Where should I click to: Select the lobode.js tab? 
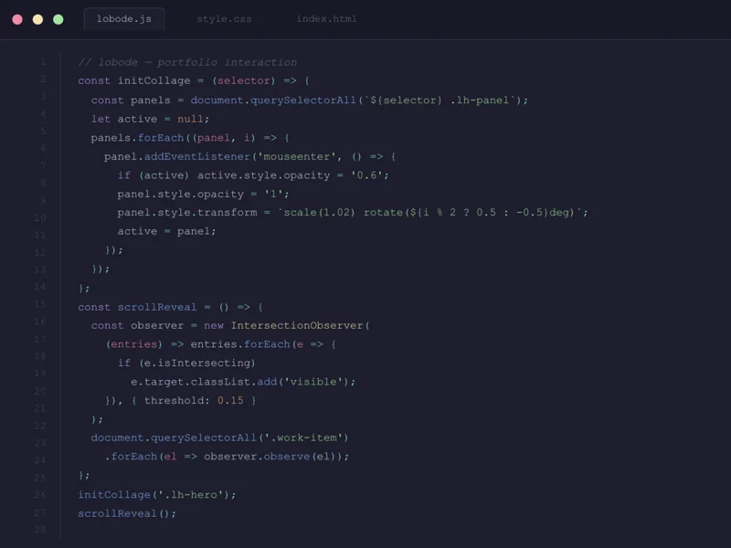[x=123, y=19]
